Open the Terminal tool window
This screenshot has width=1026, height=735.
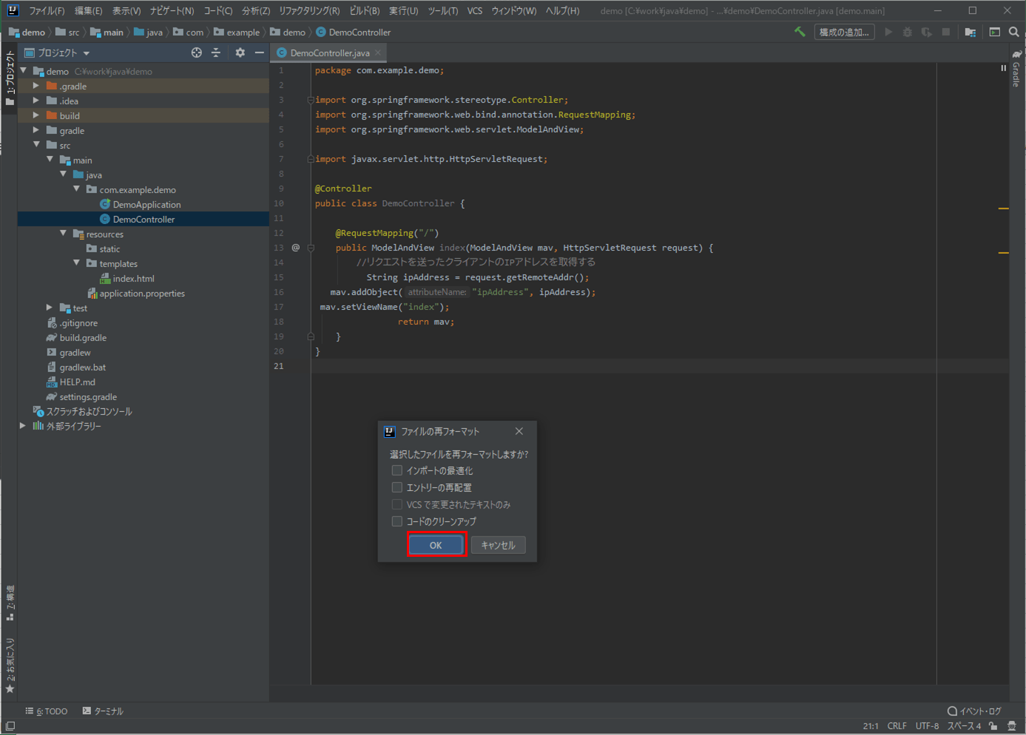click(x=103, y=711)
